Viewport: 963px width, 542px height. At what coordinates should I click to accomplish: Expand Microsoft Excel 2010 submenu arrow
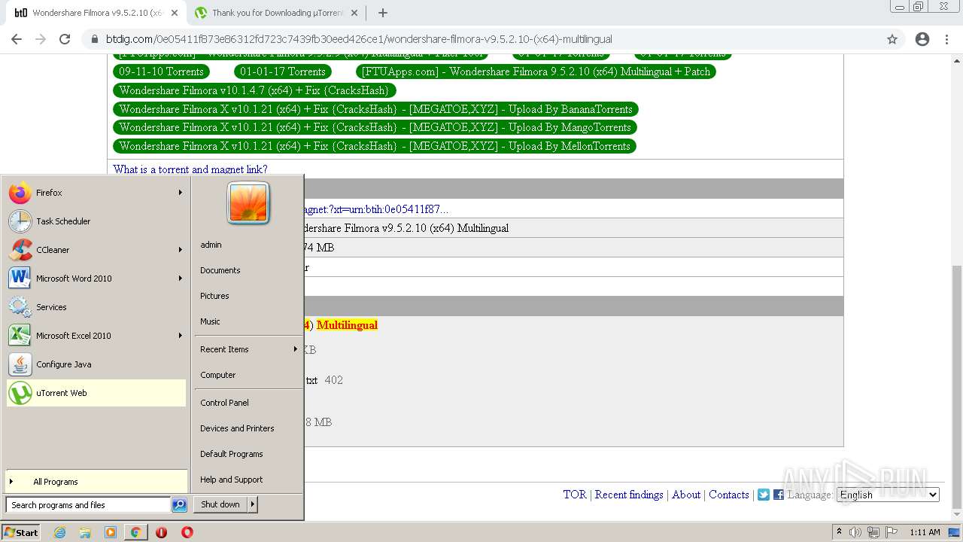[x=180, y=336]
